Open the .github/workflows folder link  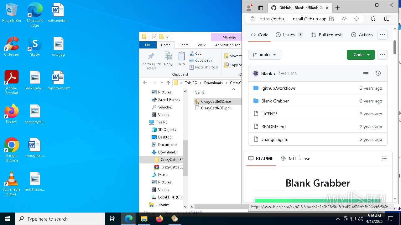[x=279, y=88]
